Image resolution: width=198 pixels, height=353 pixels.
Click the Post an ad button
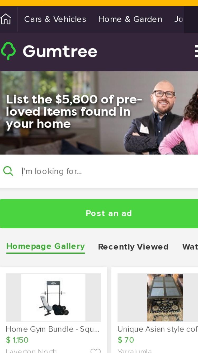click(x=99, y=213)
